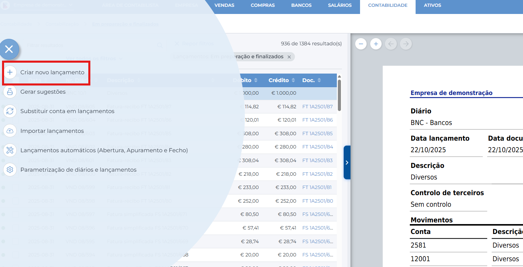The width and height of the screenshot is (523, 267).
Task: Click the Substituir conta refresh icon
Action: (x=10, y=111)
